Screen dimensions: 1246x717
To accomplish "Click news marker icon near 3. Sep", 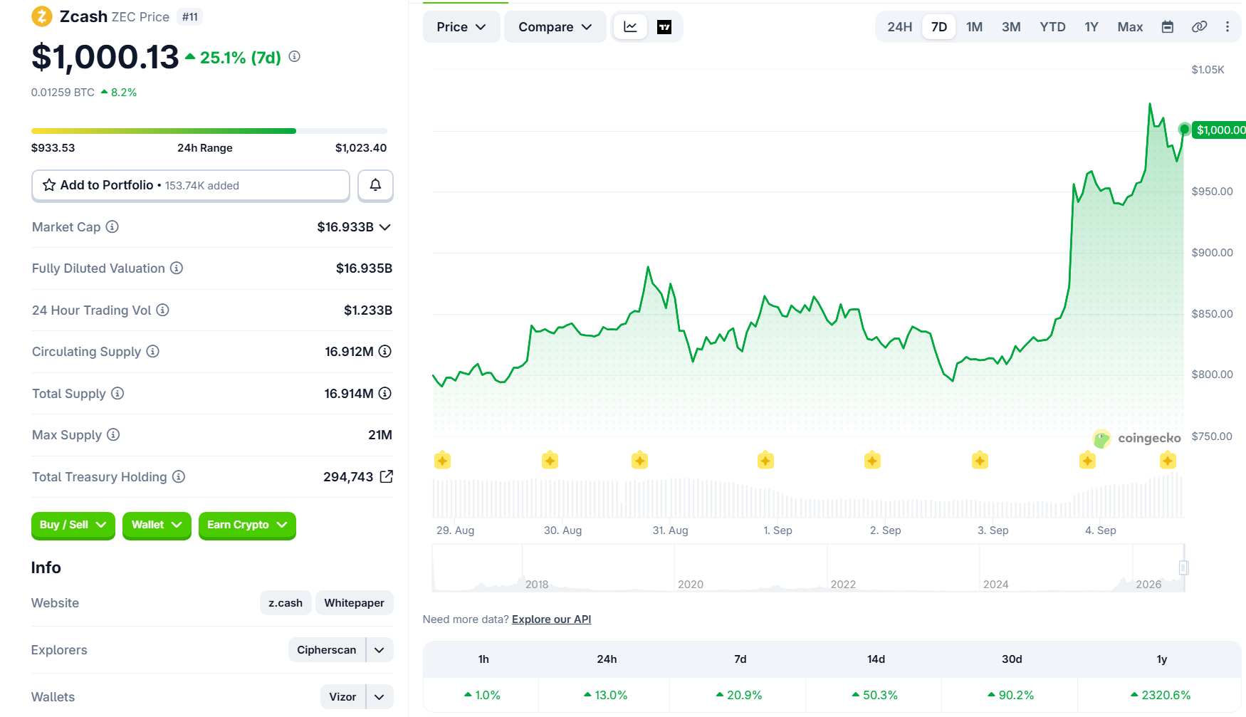I will 980,460.
